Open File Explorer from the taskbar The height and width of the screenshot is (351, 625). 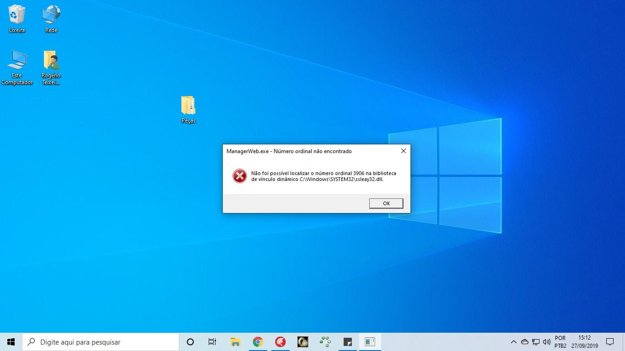pos(235,342)
